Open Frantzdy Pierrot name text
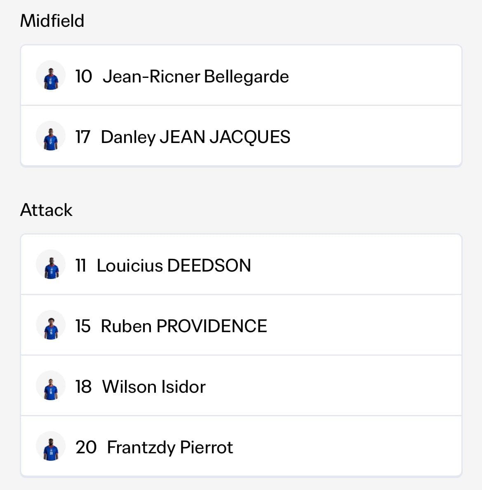482x490 pixels. pyautogui.click(x=170, y=448)
